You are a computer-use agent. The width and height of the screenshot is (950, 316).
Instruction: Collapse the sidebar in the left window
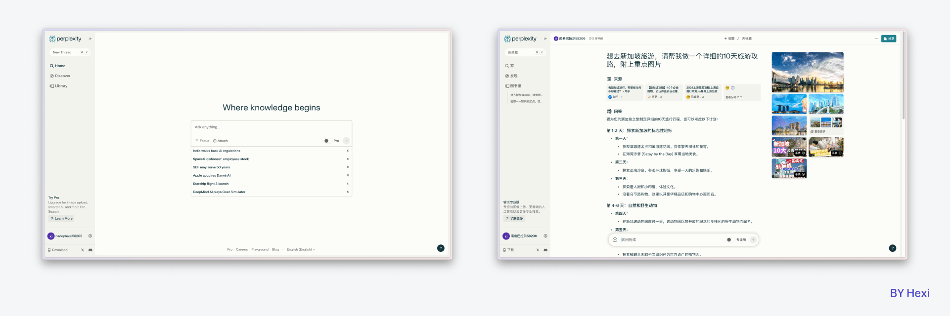tap(90, 39)
